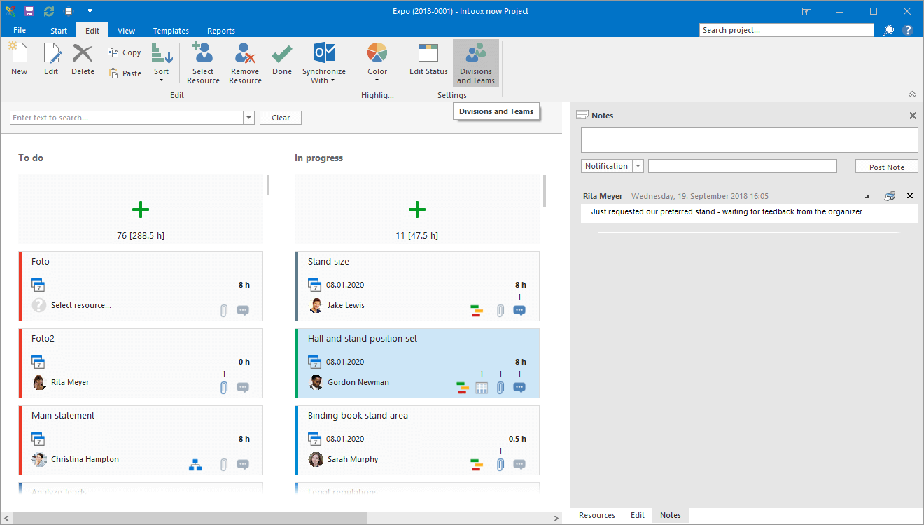
Task: Click Jake Lewis avatar on Stand size
Action: coord(316,305)
